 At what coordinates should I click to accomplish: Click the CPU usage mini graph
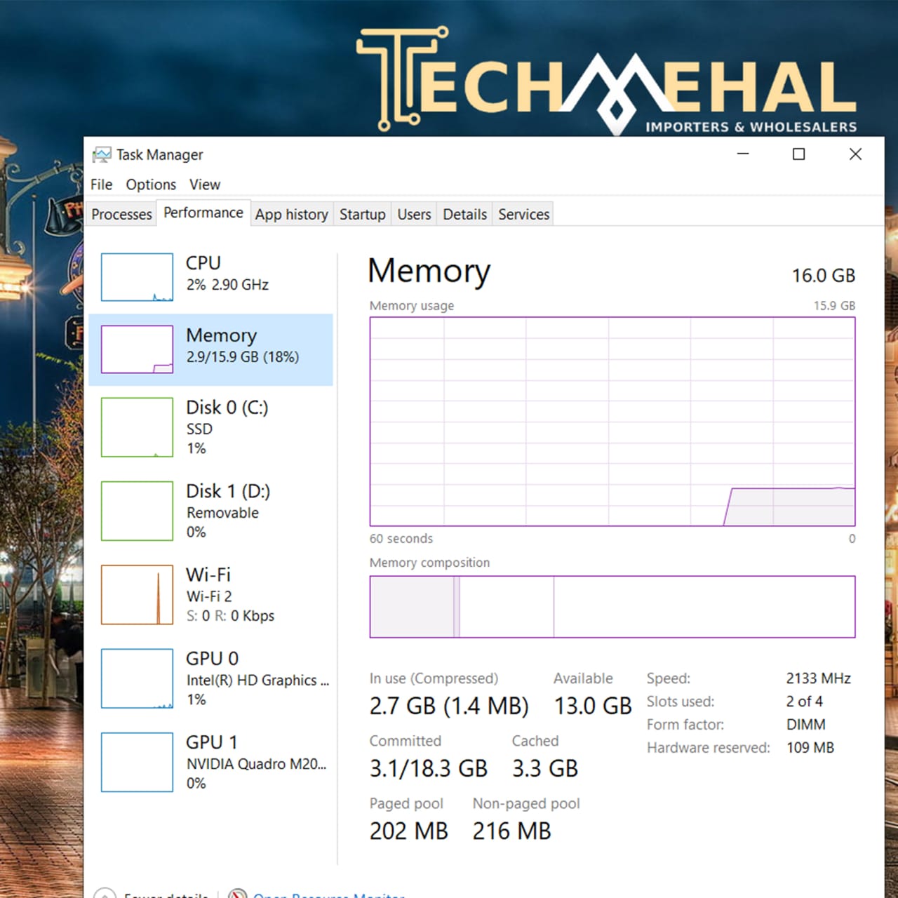pos(137,277)
